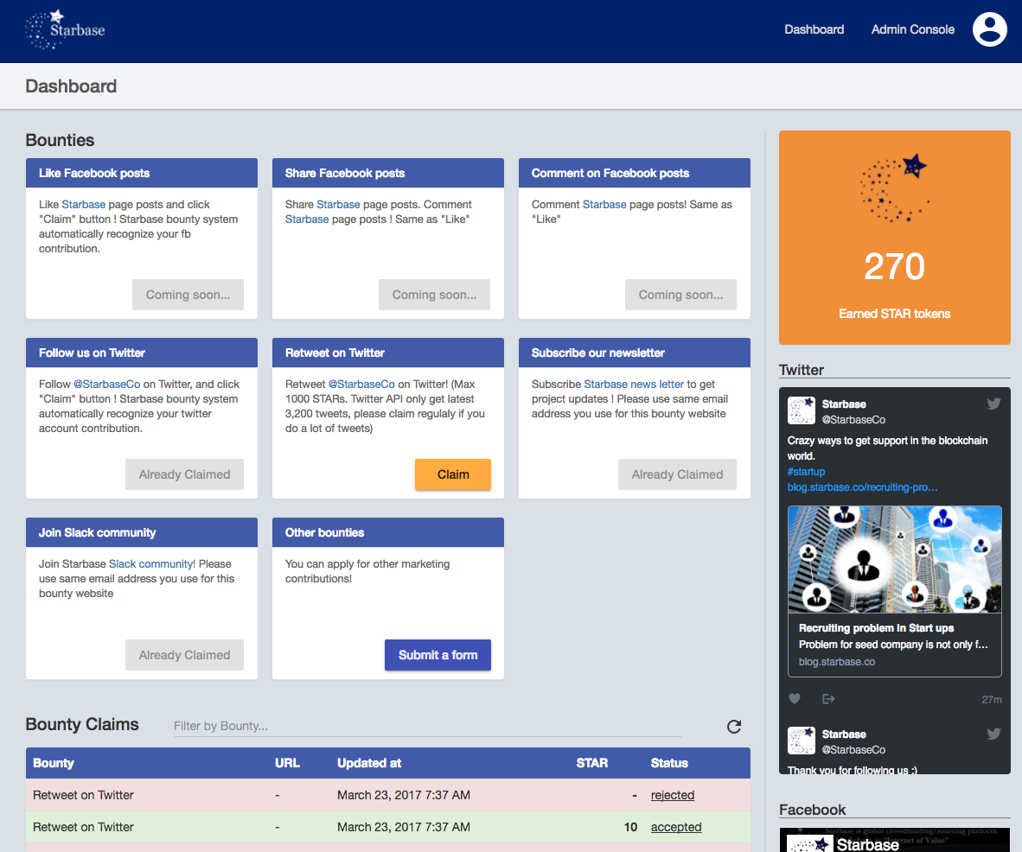1022x852 pixels.
Task: Click the 10 STAR value in accepted row
Action: click(630, 827)
